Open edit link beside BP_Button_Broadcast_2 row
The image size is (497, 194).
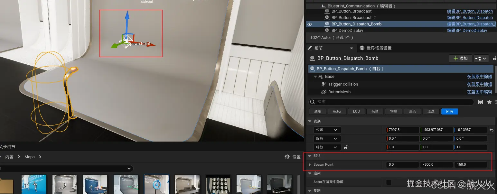point(470,18)
